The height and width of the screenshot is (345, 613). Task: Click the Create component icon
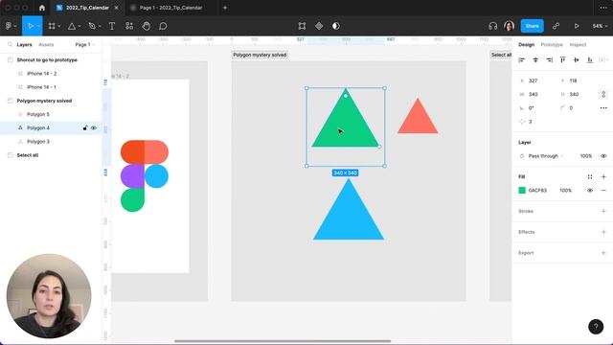pyautogui.click(x=319, y=26)
